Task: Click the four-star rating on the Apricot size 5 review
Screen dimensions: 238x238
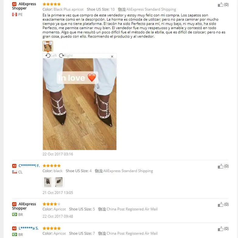Action: click(x=52, y=204)
